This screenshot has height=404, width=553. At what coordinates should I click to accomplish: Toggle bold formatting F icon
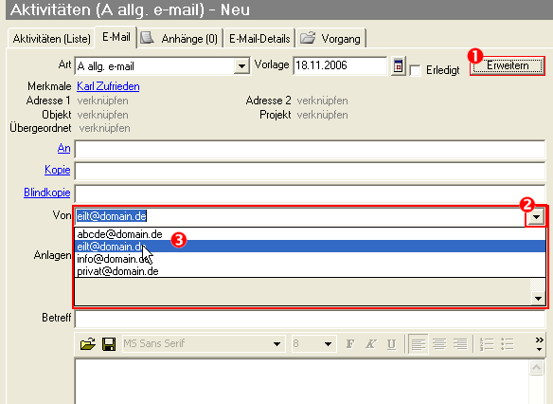coord(349,343)
